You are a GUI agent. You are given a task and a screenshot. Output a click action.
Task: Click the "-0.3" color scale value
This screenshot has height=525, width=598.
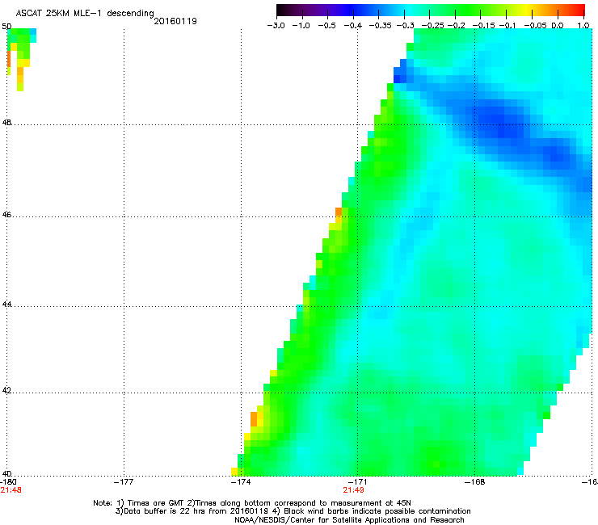pyautogui.click(x=405, y=26)
